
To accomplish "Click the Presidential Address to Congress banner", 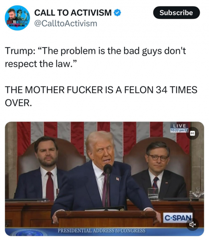I will (101, 230).
